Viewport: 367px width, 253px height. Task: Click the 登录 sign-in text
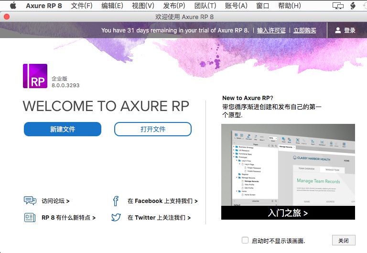(349, 30)
